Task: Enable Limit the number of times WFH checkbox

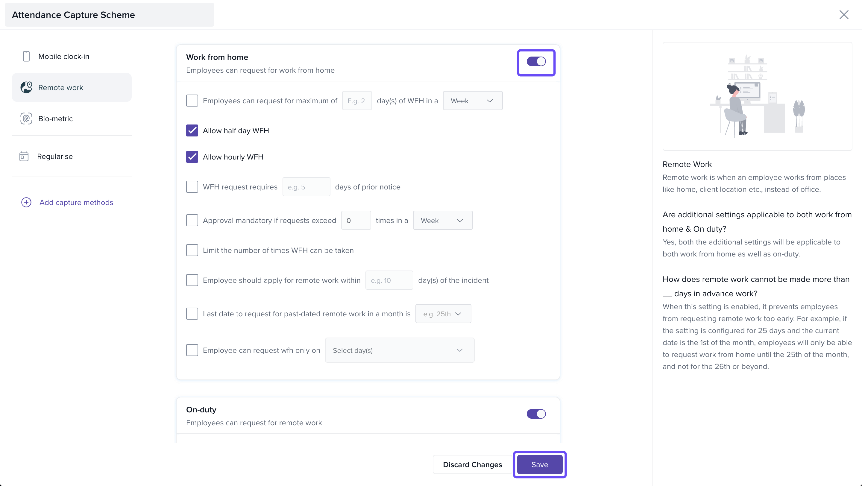Action: 192,250
